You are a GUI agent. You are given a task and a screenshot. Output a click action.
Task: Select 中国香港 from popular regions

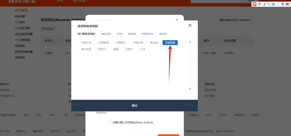(103, 43)
